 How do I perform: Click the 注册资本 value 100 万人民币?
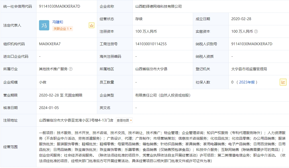click(146, 32)
